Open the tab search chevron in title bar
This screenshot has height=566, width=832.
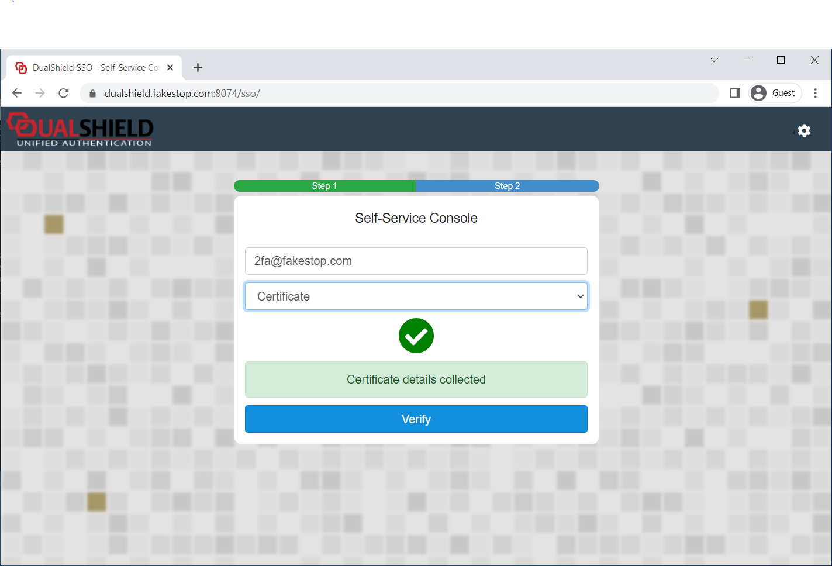click(x=714, y=60)
